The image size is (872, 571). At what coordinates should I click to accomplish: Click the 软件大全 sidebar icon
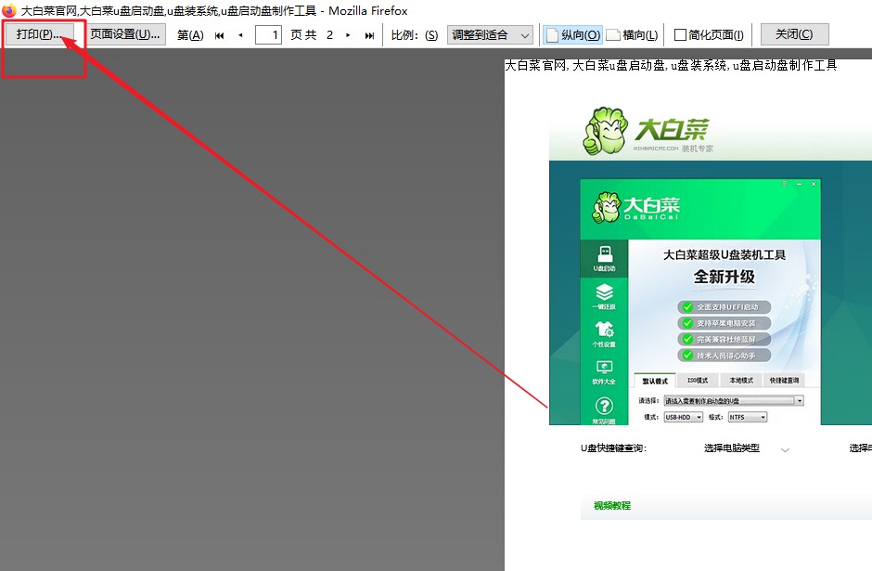[x=604, y=371]
